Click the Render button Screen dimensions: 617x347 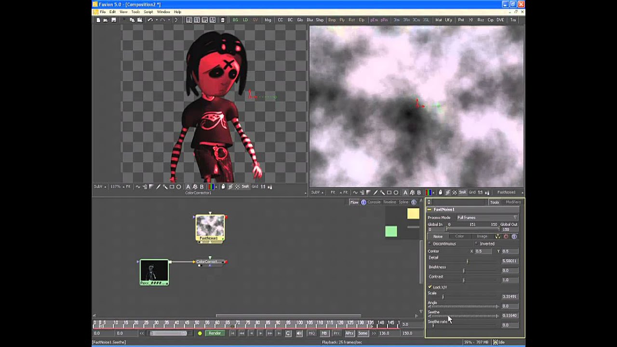pyautogui.click(x=215, y=334)
